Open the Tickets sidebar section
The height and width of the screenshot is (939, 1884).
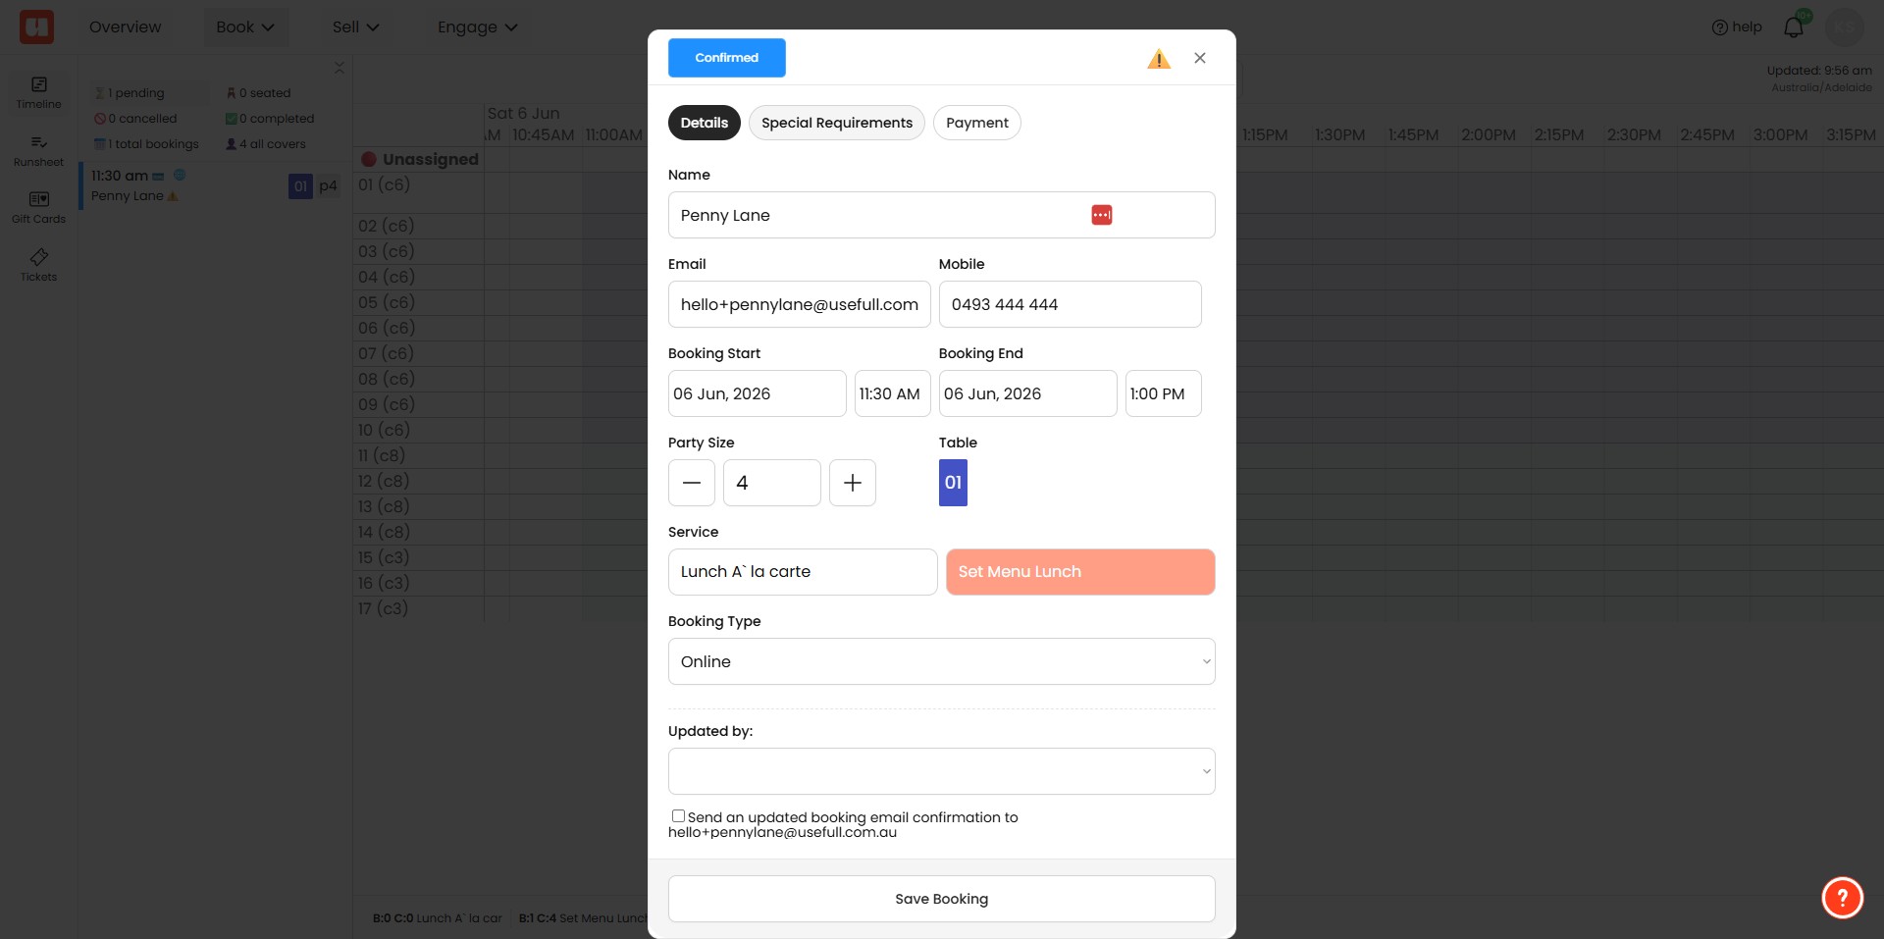(38, 265)
